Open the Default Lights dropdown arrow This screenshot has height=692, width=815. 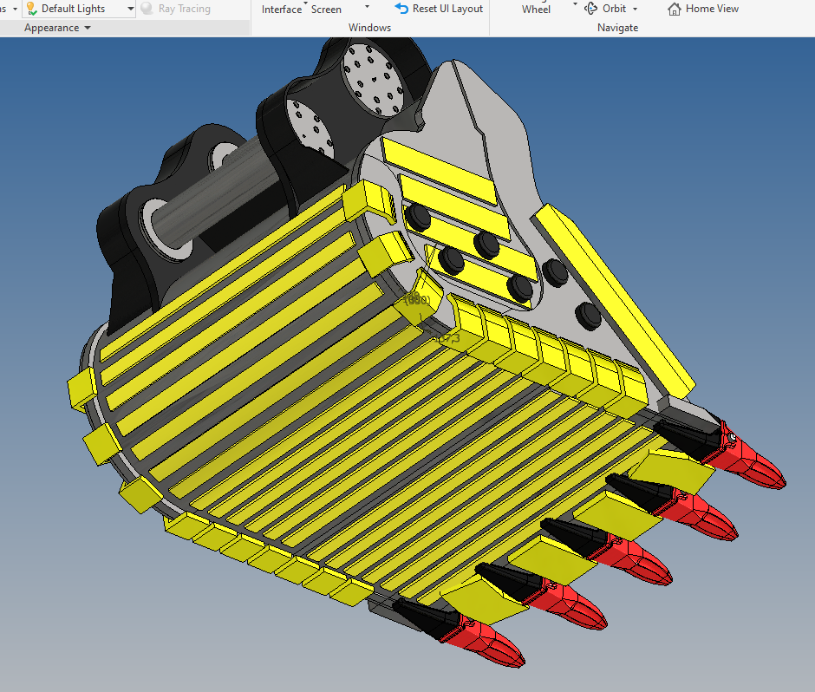(x=130, y=9)
